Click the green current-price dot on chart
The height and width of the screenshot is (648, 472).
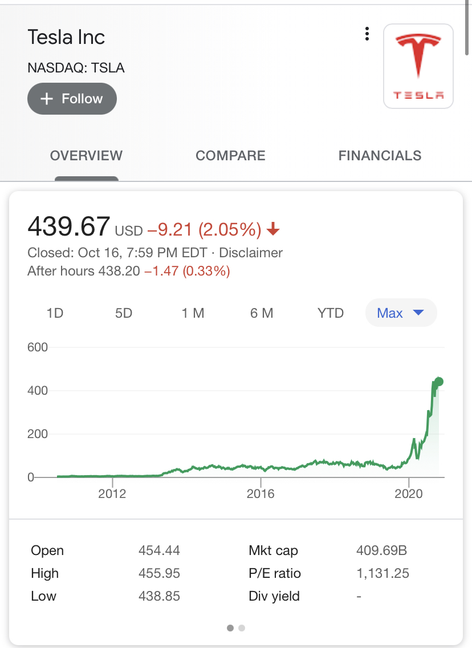[x=439, y=382]
